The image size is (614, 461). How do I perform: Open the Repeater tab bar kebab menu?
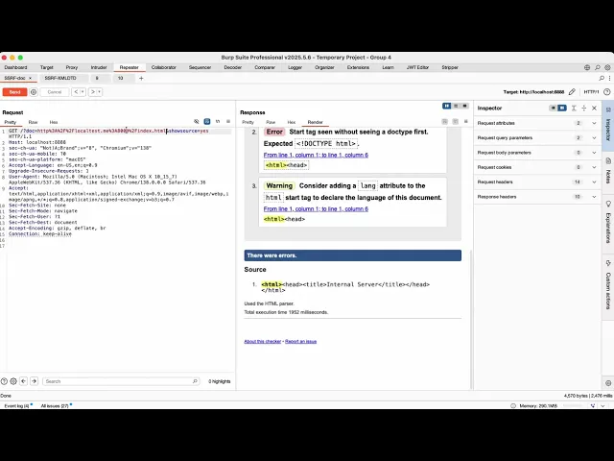pos(609,78)
